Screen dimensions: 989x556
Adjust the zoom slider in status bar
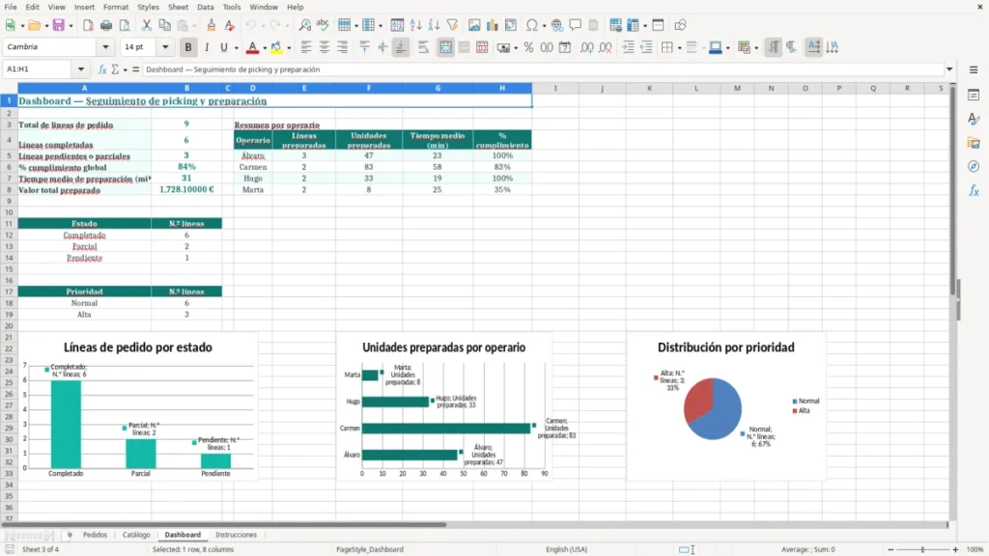[x=922, y=549]
